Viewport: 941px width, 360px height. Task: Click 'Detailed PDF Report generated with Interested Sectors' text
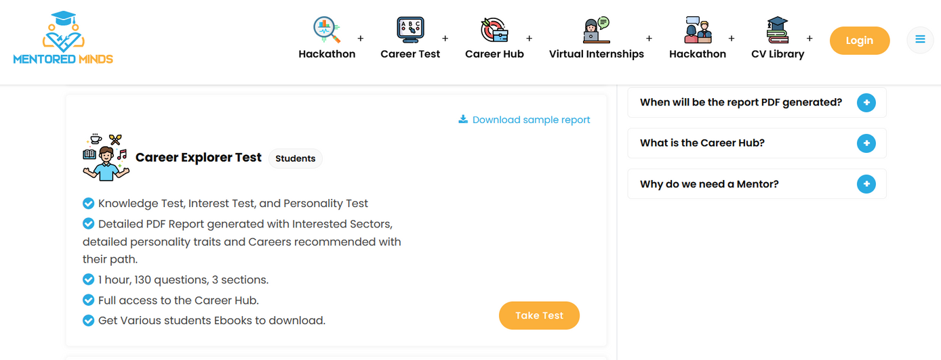point(245,224)
